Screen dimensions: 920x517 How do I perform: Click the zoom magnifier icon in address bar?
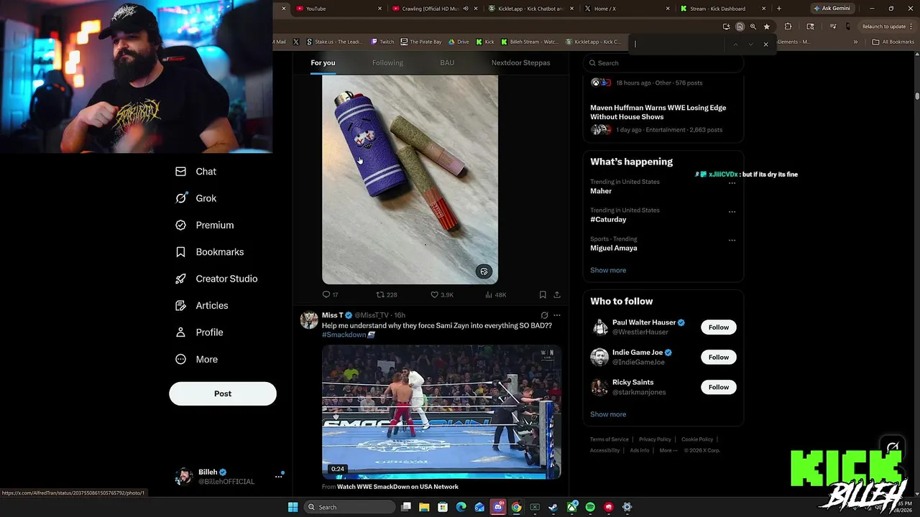click(753, 27)
